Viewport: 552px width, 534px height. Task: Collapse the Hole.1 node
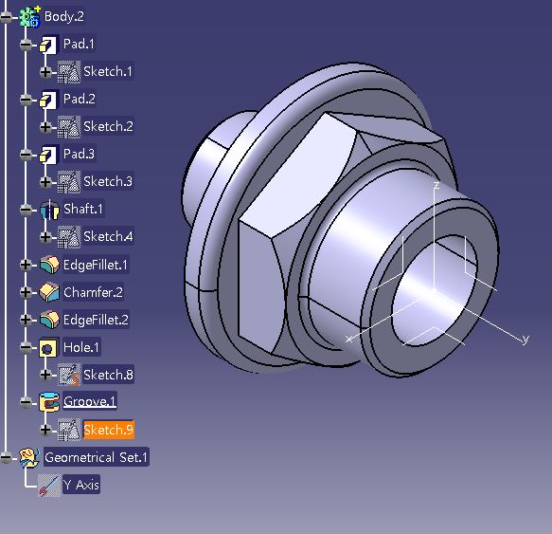tap(27, 347)
